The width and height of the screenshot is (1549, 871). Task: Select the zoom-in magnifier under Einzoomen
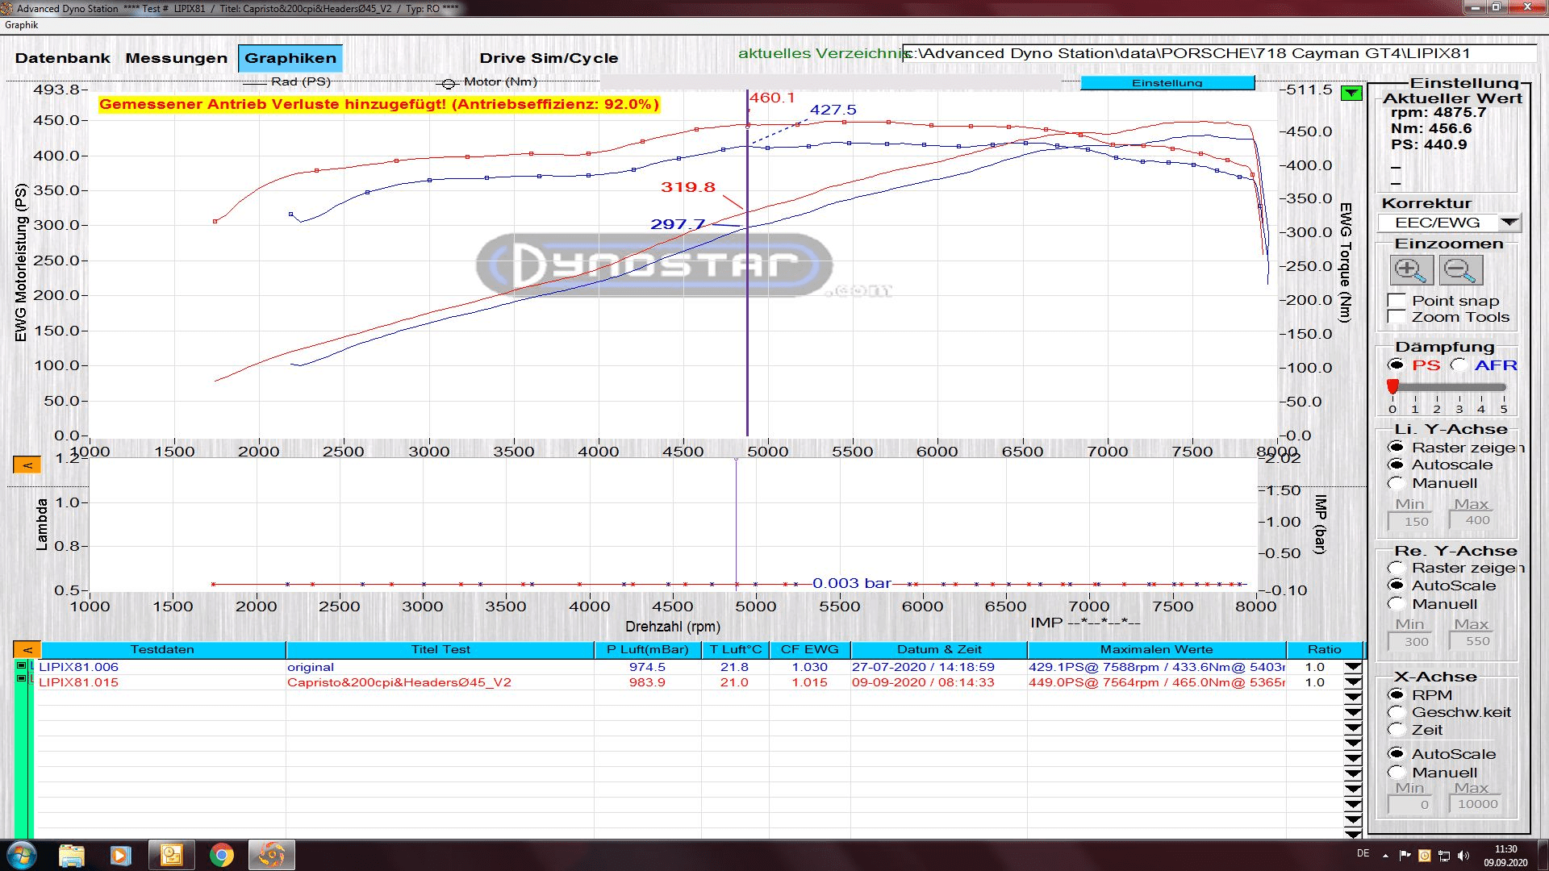(x=1413, y=271)
